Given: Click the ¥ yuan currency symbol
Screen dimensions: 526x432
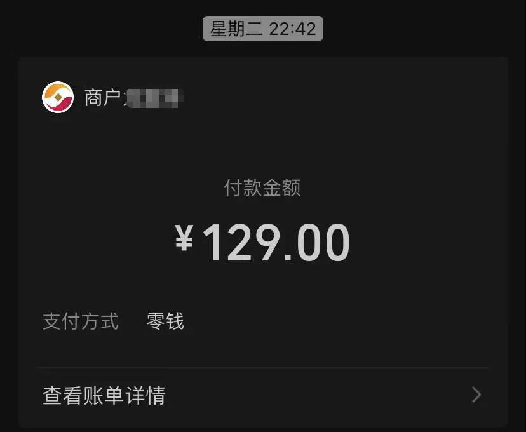Looking at the screenshot, I should [x=184, y=238].
